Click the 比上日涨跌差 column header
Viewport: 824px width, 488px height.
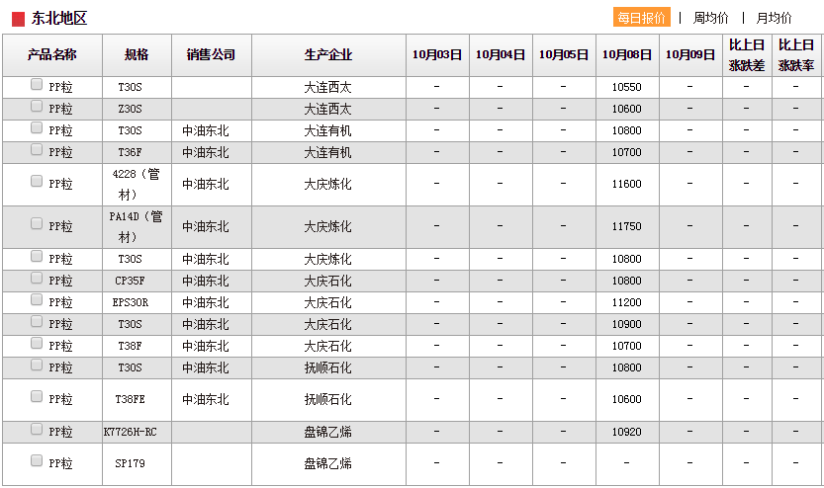point(747,55)
